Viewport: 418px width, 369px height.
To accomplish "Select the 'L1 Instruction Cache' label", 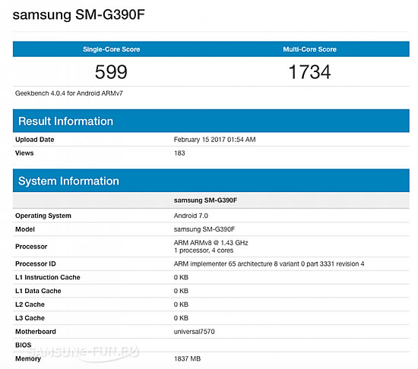I will coord(48,277).
